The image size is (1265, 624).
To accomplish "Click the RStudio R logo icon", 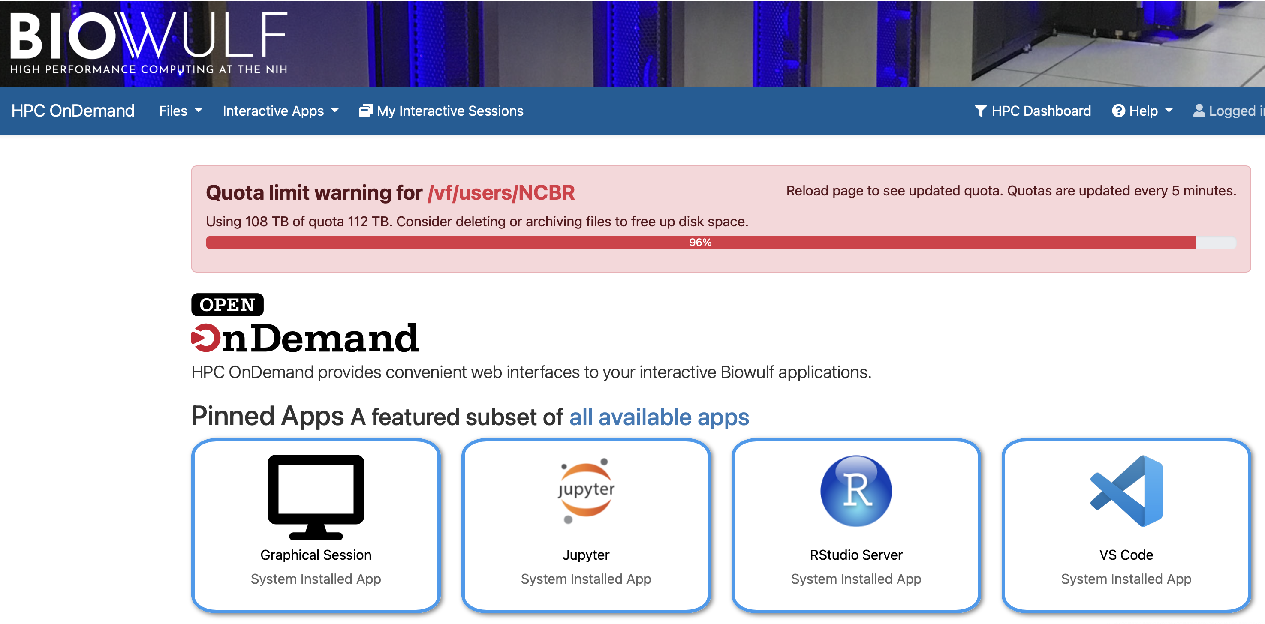I will click(856, 491).
